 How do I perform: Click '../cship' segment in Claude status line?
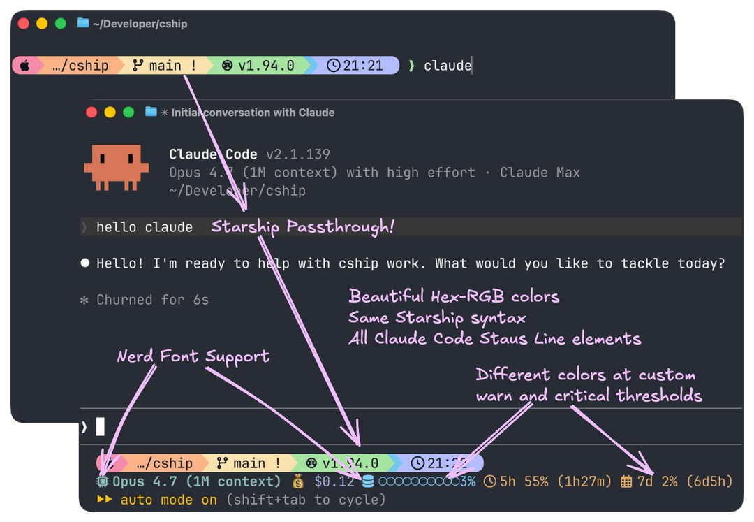(165, 463)
